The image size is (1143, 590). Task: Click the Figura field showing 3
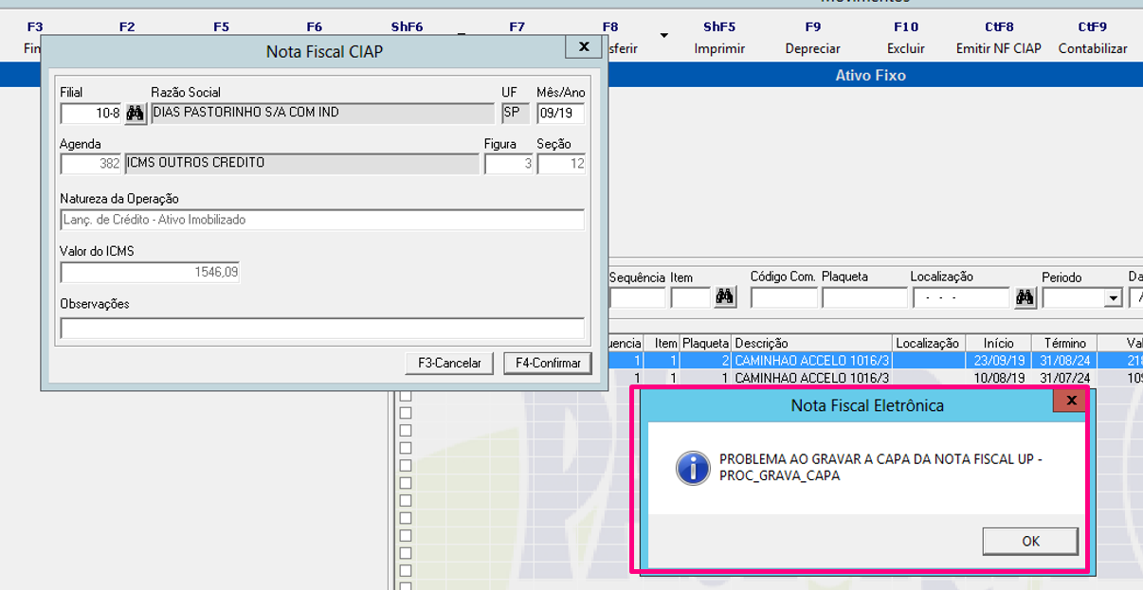(x=508, y=164)
